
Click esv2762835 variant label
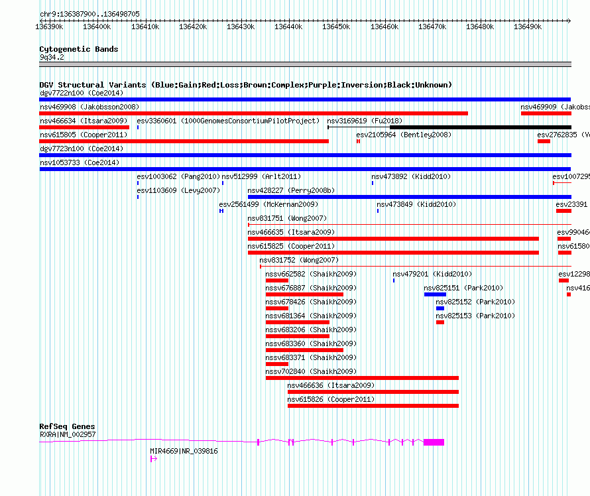[x=563, y=135]
